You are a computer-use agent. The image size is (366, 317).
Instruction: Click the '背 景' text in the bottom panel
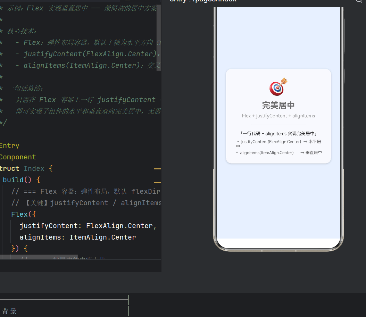point(9,311)
